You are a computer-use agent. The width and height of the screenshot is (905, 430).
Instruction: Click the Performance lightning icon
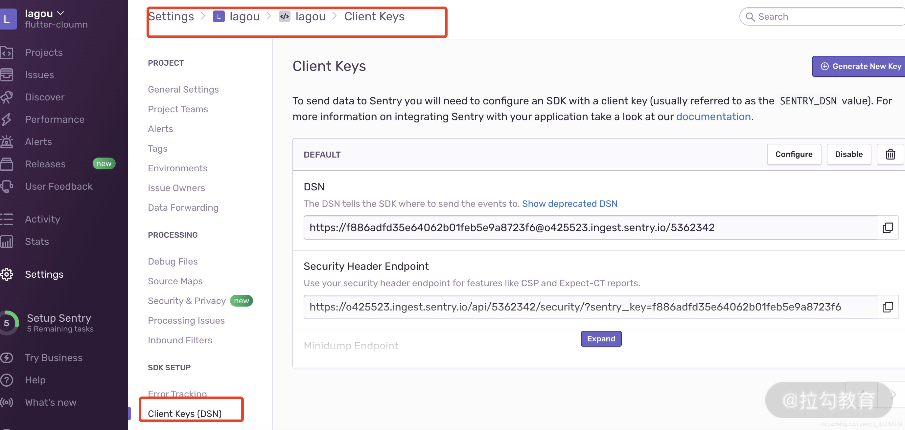(7, 119)
